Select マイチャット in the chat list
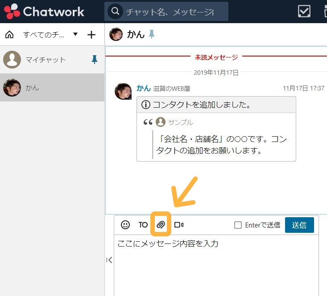327x296 pixels. (46, 60)
